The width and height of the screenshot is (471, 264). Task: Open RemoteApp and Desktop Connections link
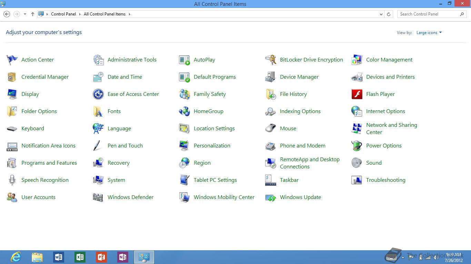point(310,163)
